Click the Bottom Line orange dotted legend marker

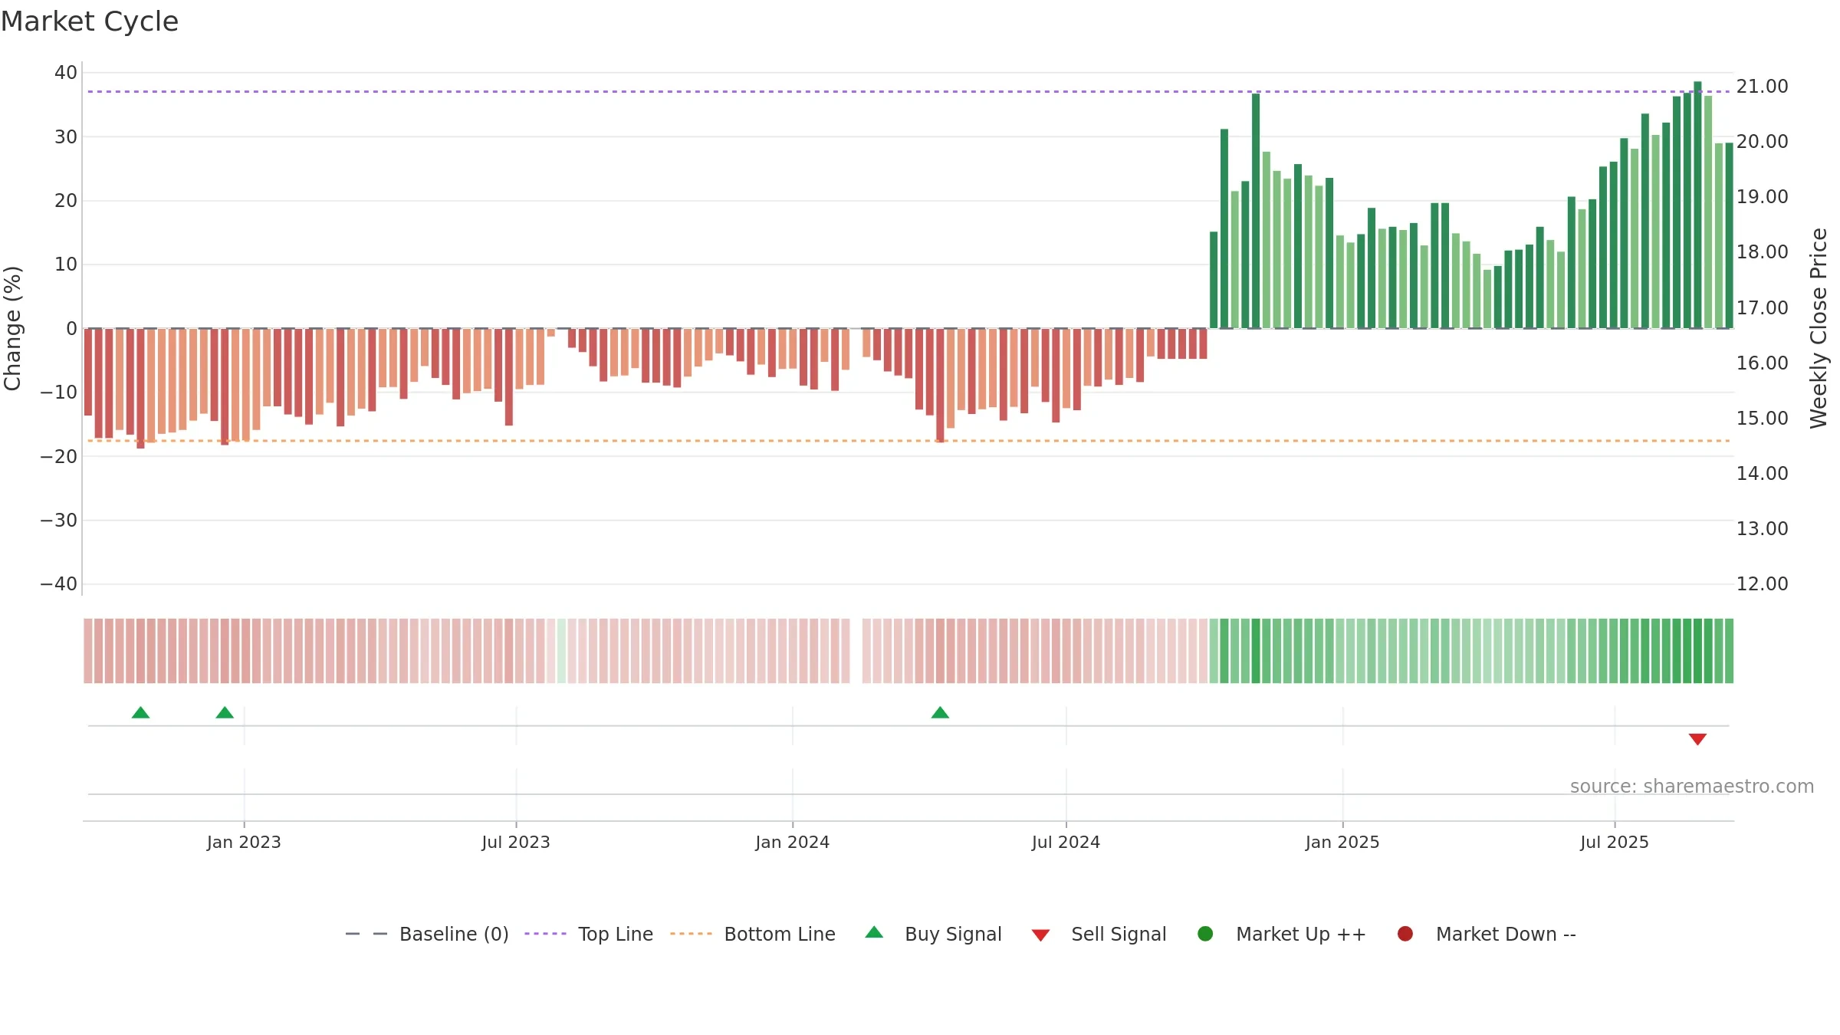691,934
